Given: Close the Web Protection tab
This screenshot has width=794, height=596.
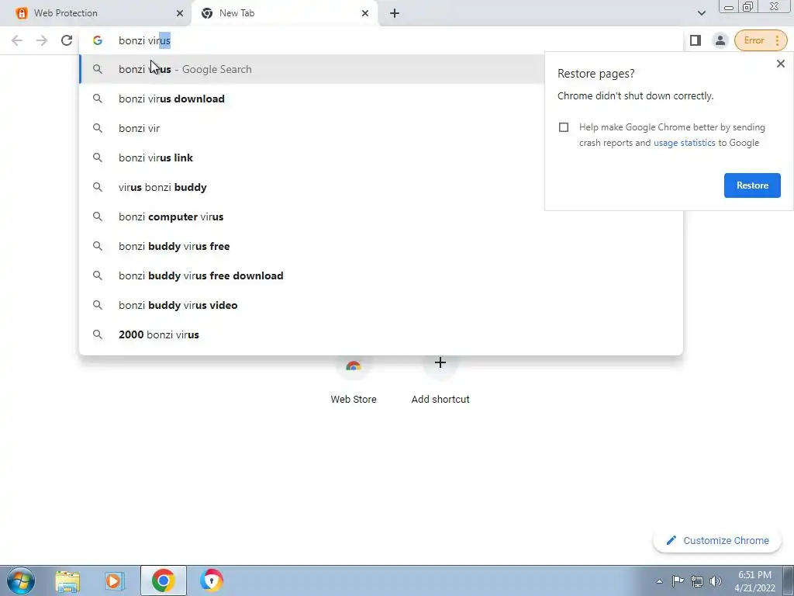Looking at the screenshot, I should (180, 13).
